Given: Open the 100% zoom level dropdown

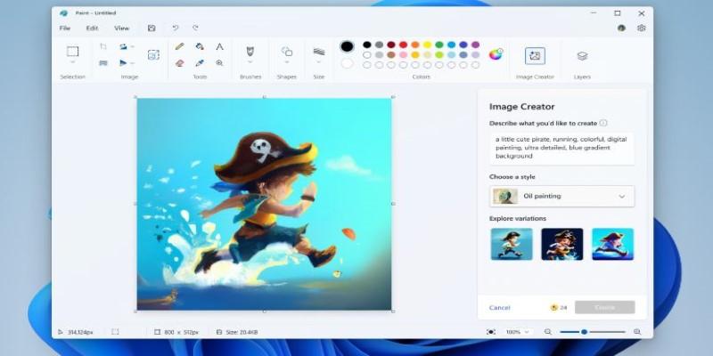Looking at the screenshot, I should [518, 332].
